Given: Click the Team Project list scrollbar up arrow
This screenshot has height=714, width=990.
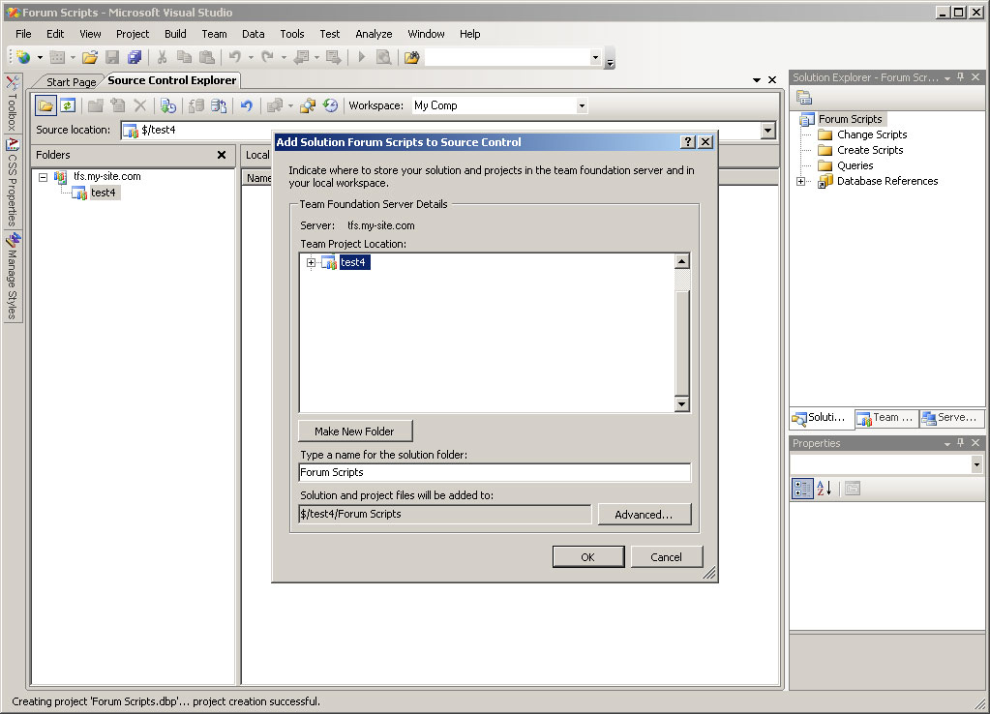Looking at the screenshot, I should (x=682, y=261).
